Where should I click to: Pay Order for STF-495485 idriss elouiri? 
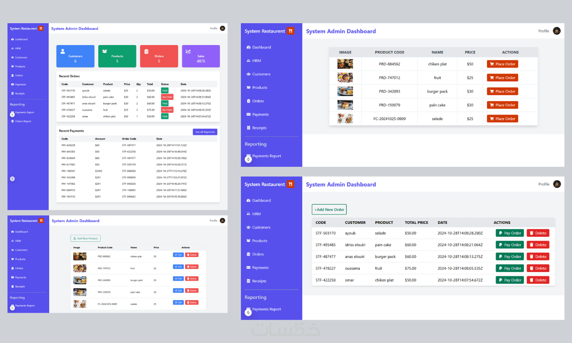509,245
